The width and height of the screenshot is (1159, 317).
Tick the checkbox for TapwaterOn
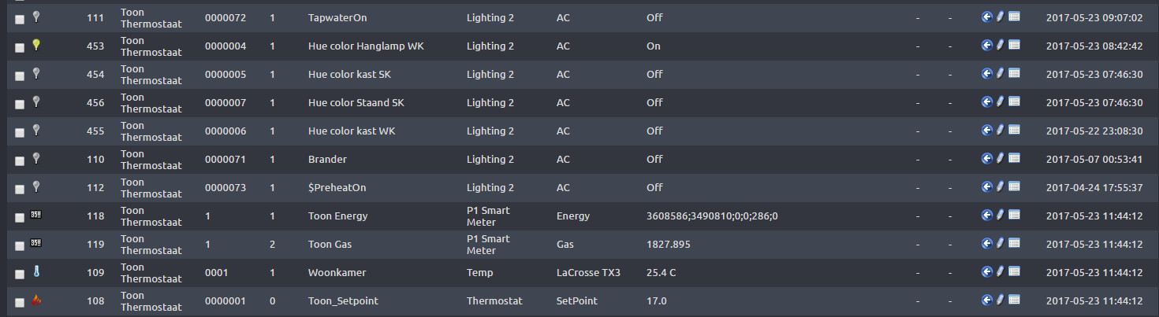click(20, 19)
